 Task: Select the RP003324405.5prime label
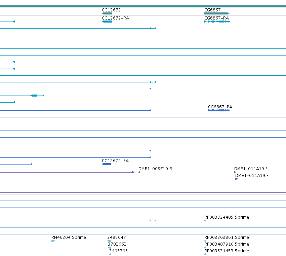[227, 217]
